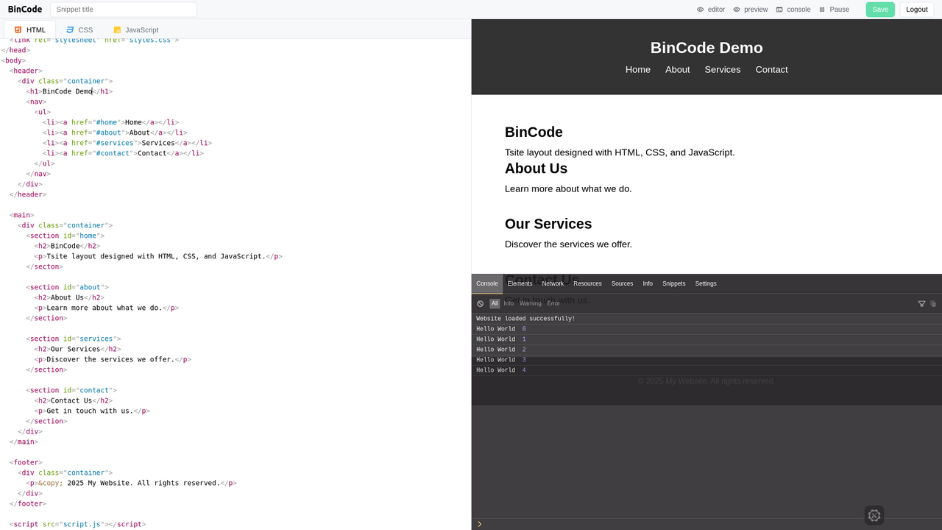This screenshot has height=530, width=942.
Task: Click the h1 'BinCode Demo' code line
Action: click(x=70, y=91)
